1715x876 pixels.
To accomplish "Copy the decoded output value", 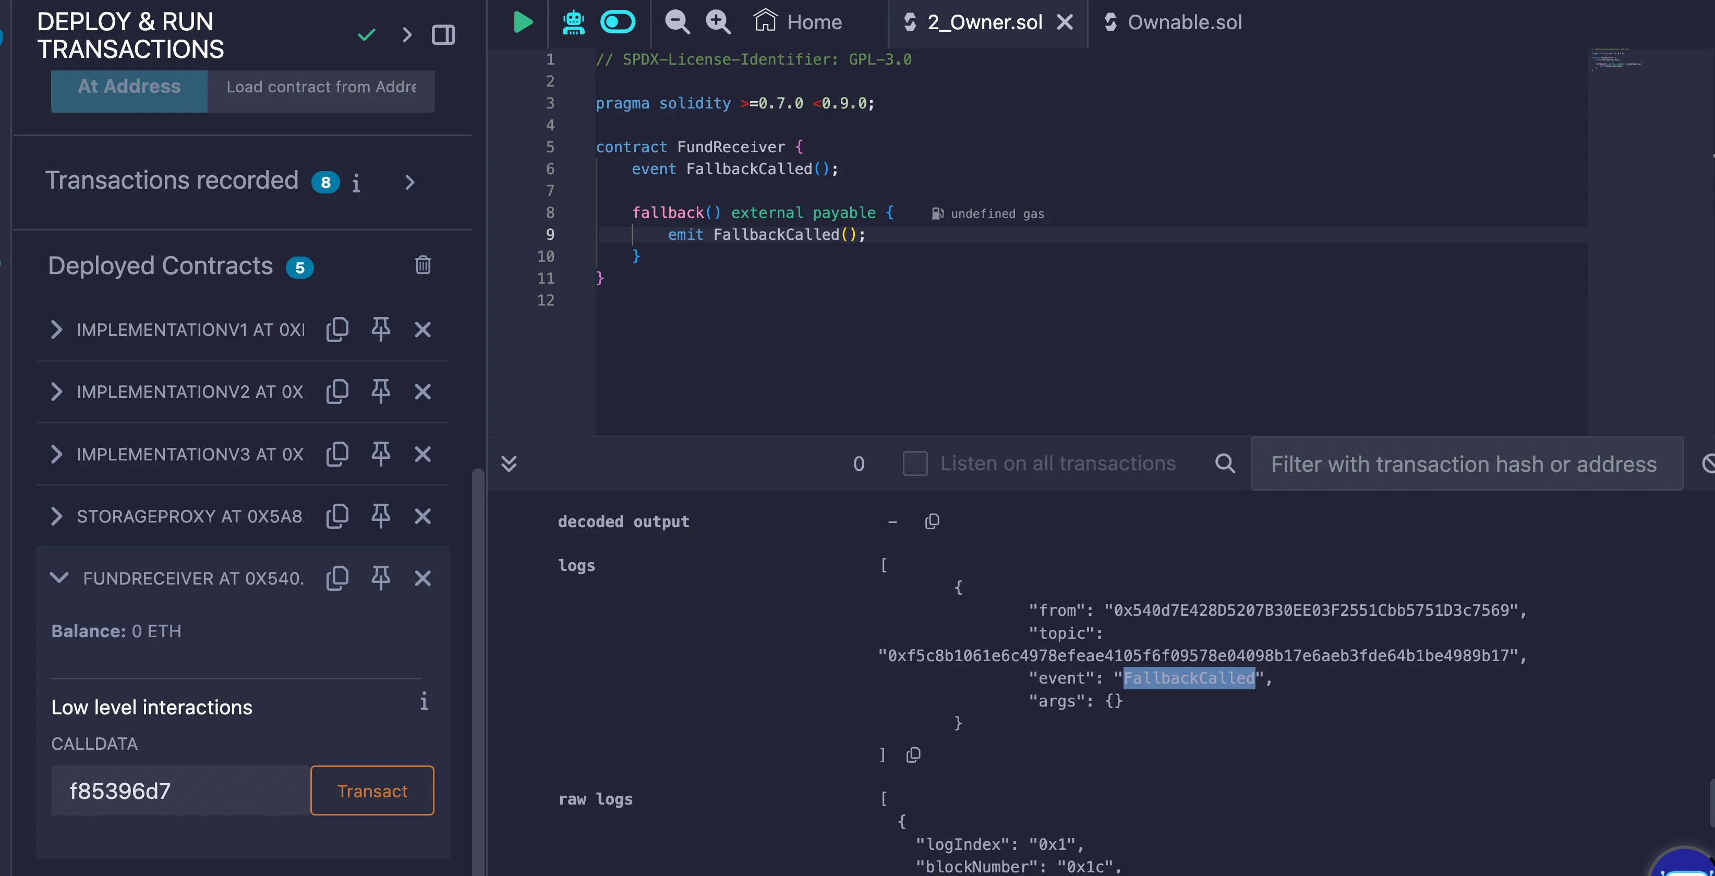I will [x=932, y=521].
